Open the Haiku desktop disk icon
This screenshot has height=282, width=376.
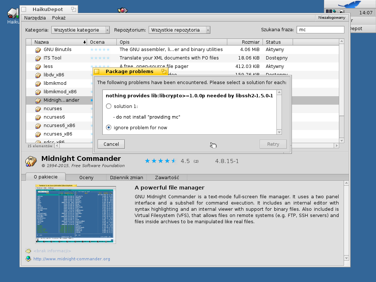point(13,14)
